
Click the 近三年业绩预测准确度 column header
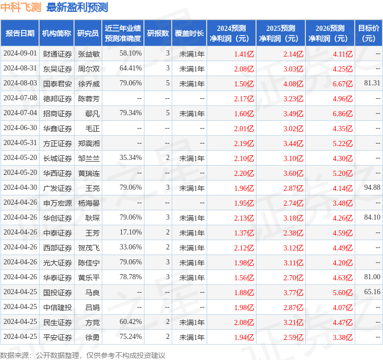pos(123,33)
